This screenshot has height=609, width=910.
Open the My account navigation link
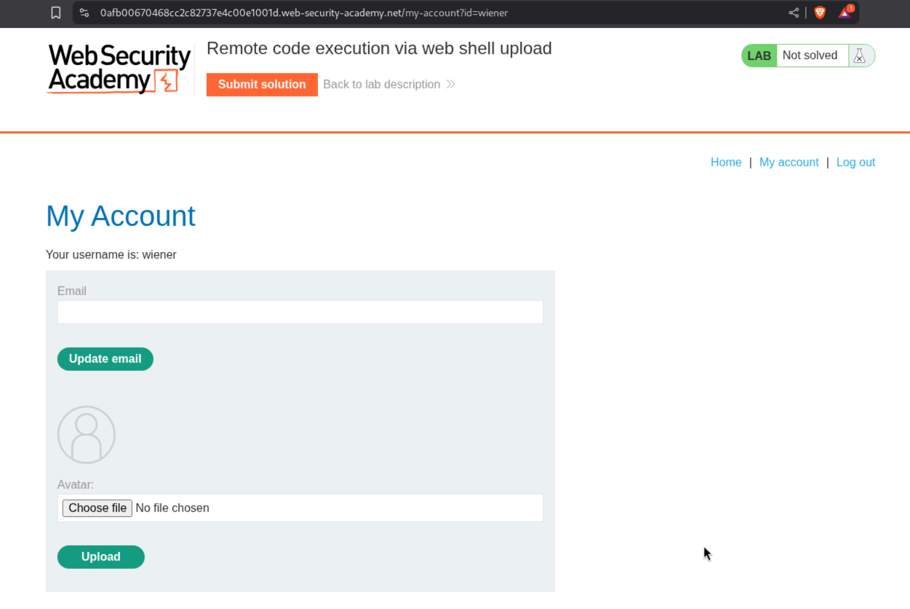(788, 162)
